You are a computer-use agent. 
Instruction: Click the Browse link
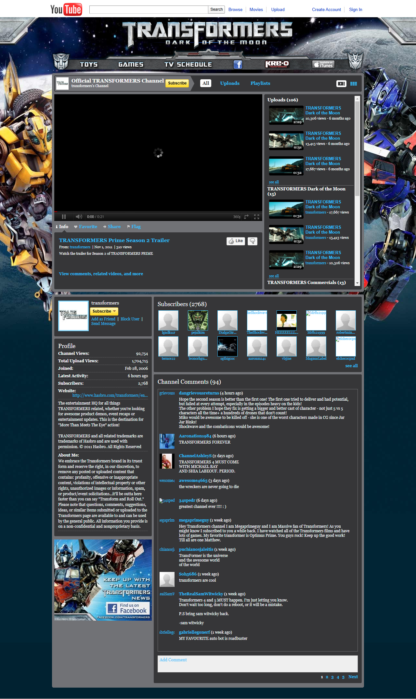pyautogui.click(x=235, y=9)
